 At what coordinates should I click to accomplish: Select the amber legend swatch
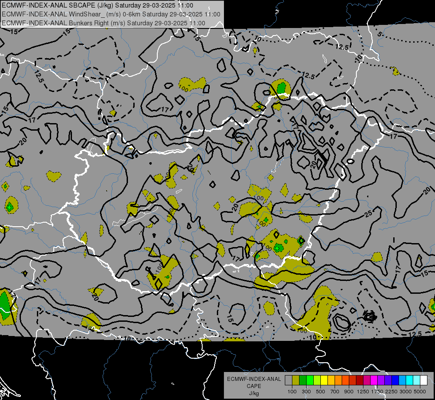pos(331,380)
